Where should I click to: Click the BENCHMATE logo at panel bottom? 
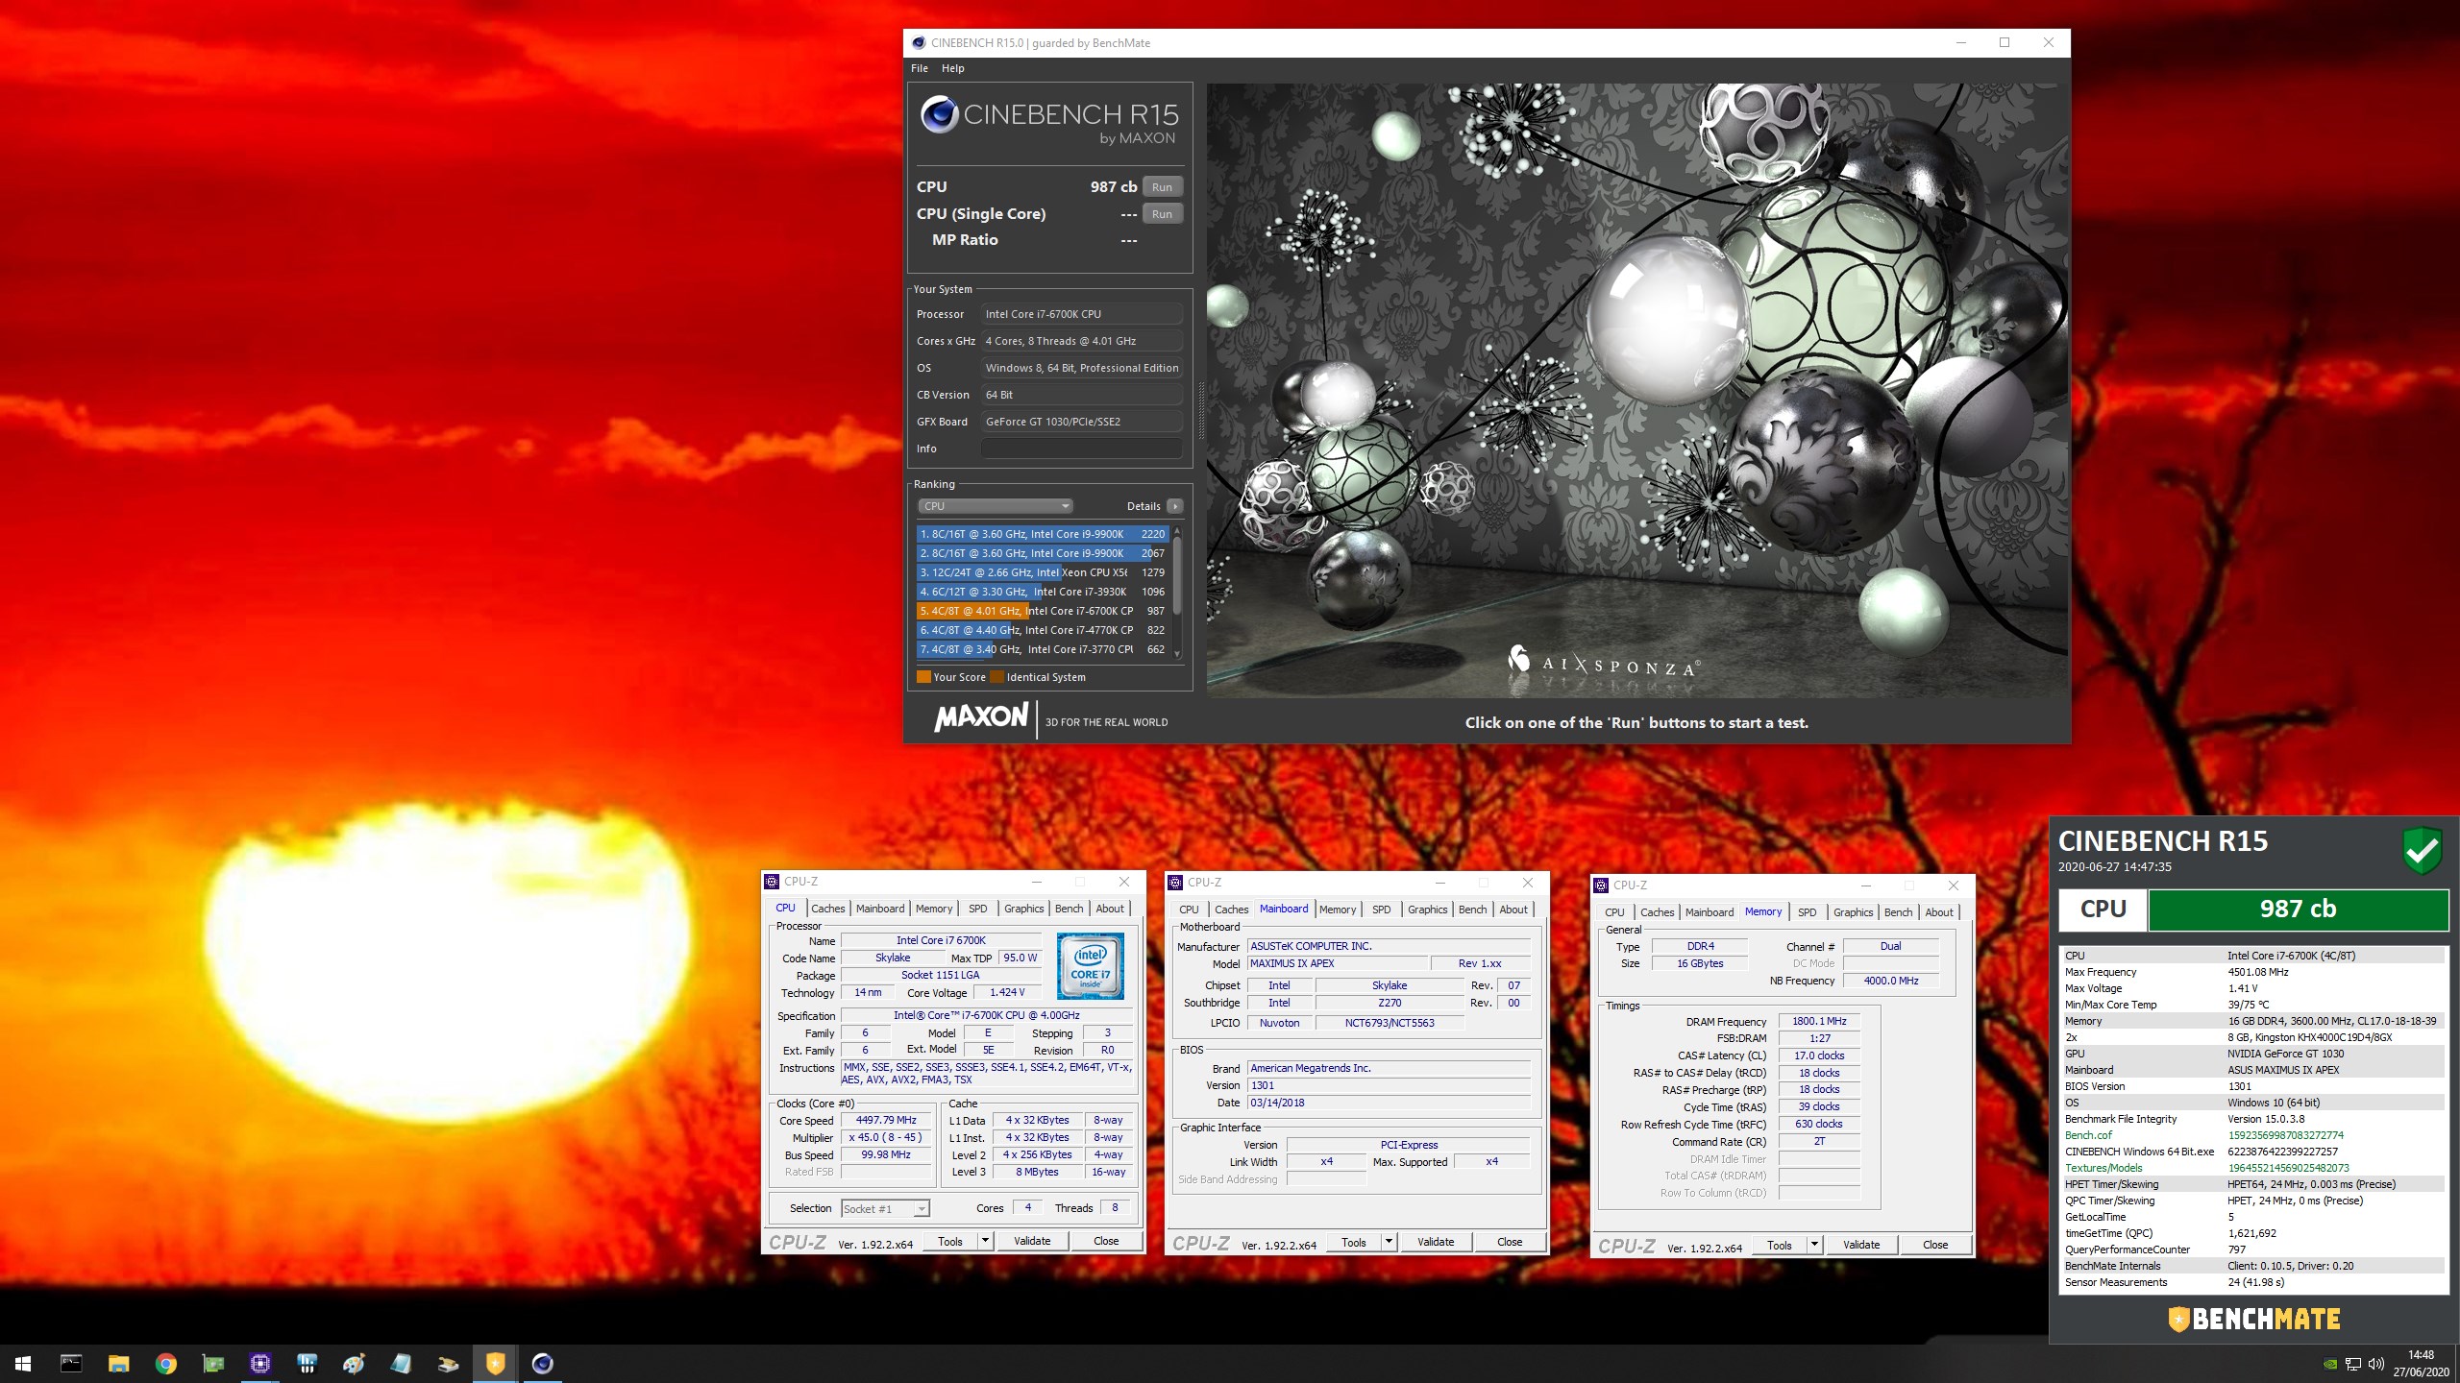tap(2253, 1319)
